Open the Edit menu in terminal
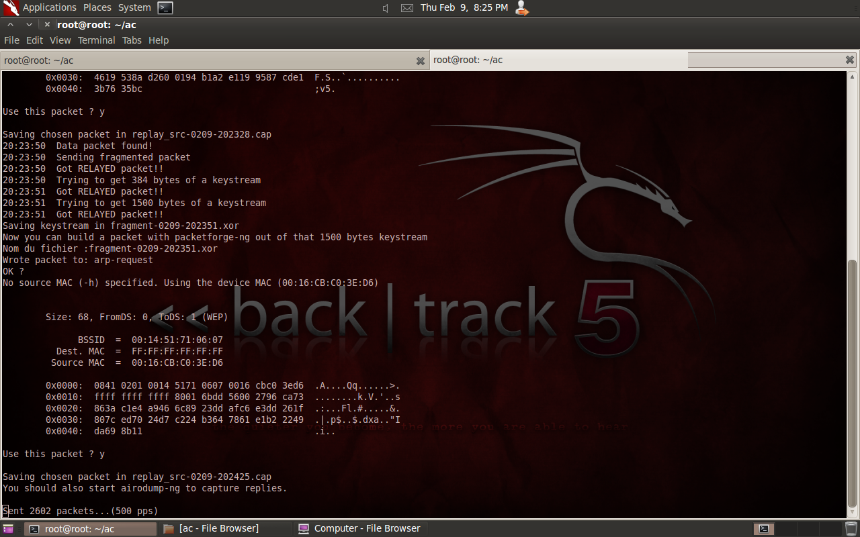Screen dimensions: 860x537 [34, 40]
